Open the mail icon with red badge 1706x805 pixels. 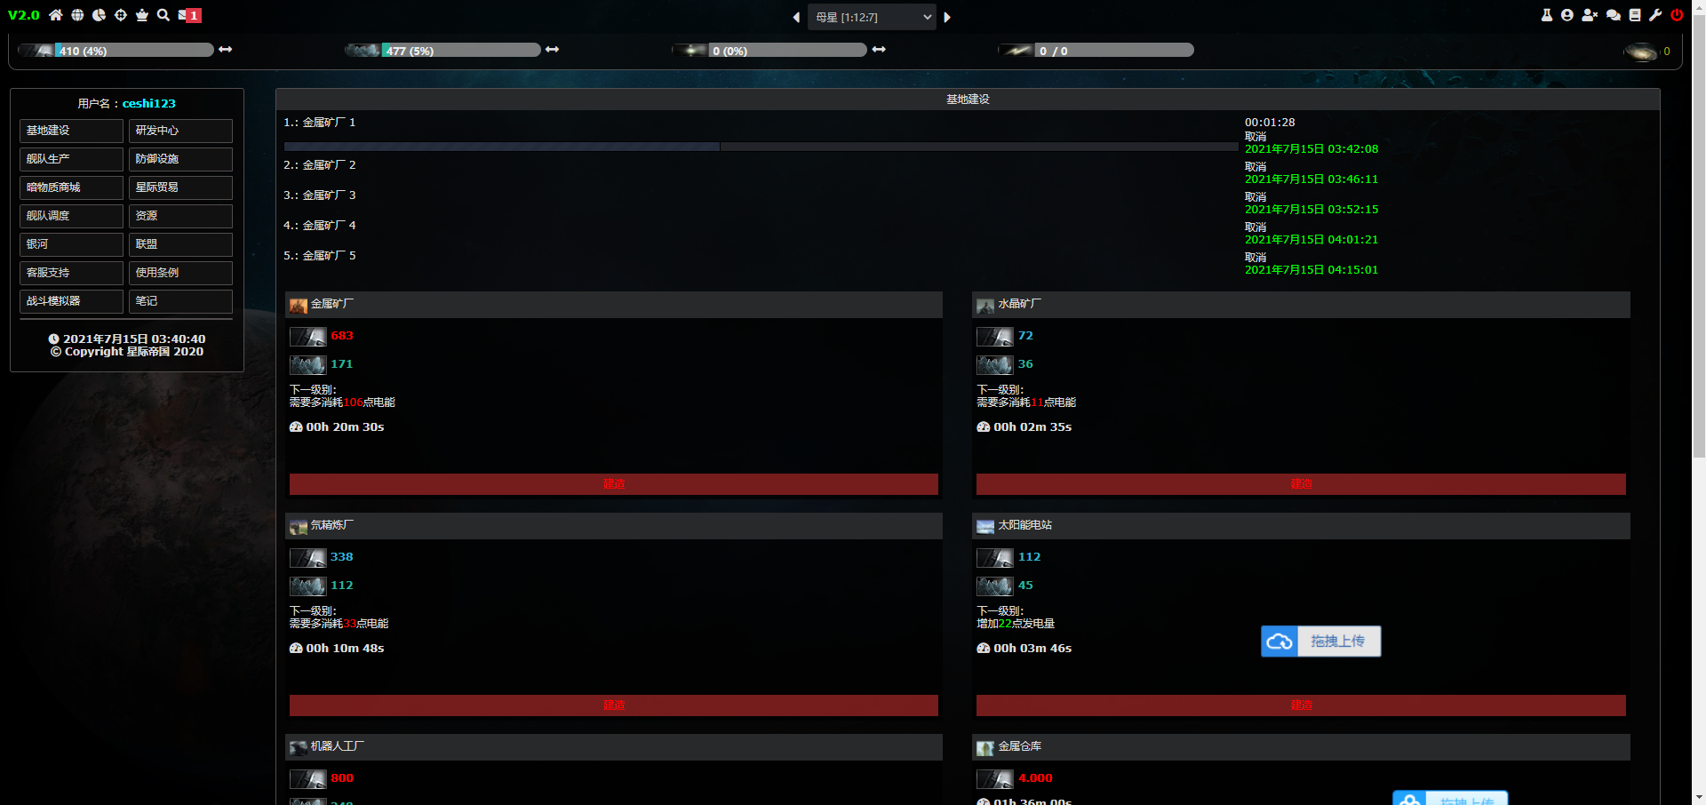[189, 15]
